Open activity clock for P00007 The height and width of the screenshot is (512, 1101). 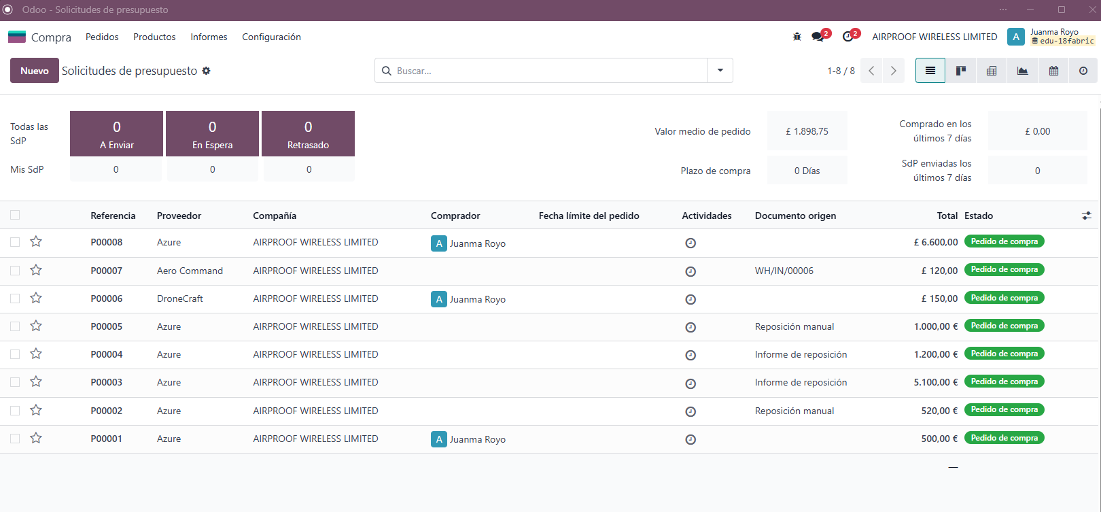691,271
